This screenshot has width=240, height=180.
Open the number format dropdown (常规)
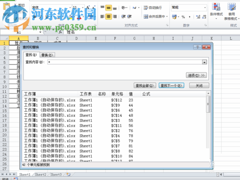[189, 8]
